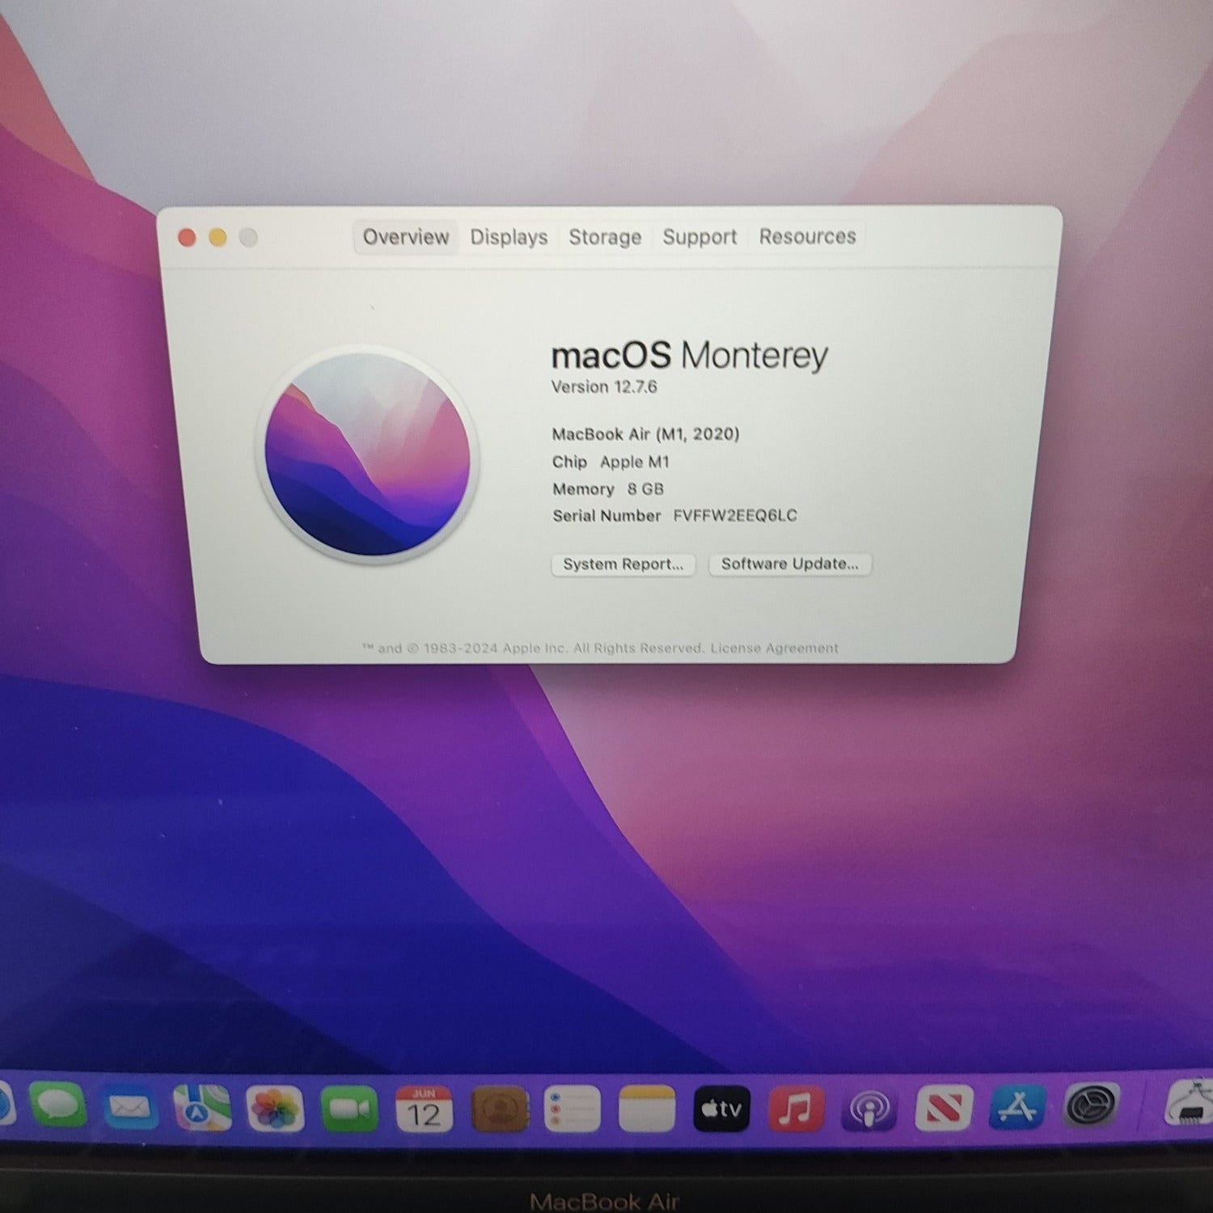Open the Calendar app in the Dock
1213x1213 pixels.
pos(424,1109)
